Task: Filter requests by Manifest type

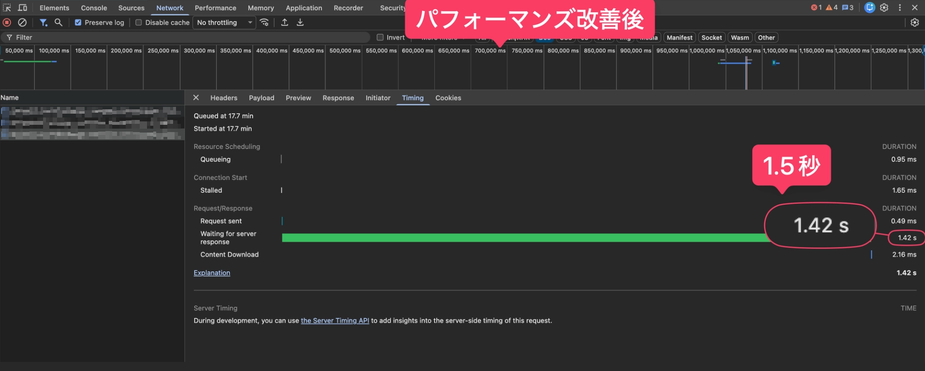Action: (679, 37)
